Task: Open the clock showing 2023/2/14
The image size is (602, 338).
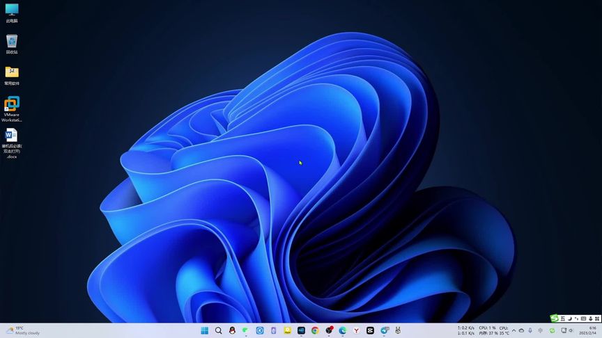Action: click(x=587, y=330)
